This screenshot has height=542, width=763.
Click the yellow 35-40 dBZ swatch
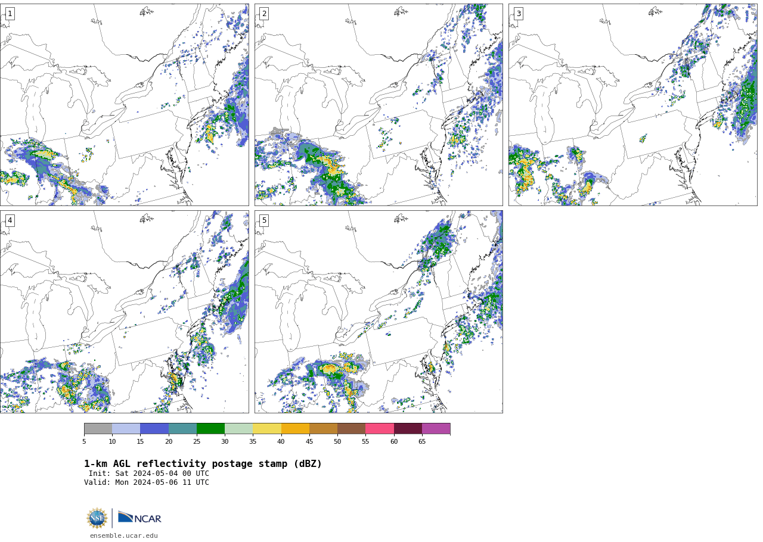[267, 429]
